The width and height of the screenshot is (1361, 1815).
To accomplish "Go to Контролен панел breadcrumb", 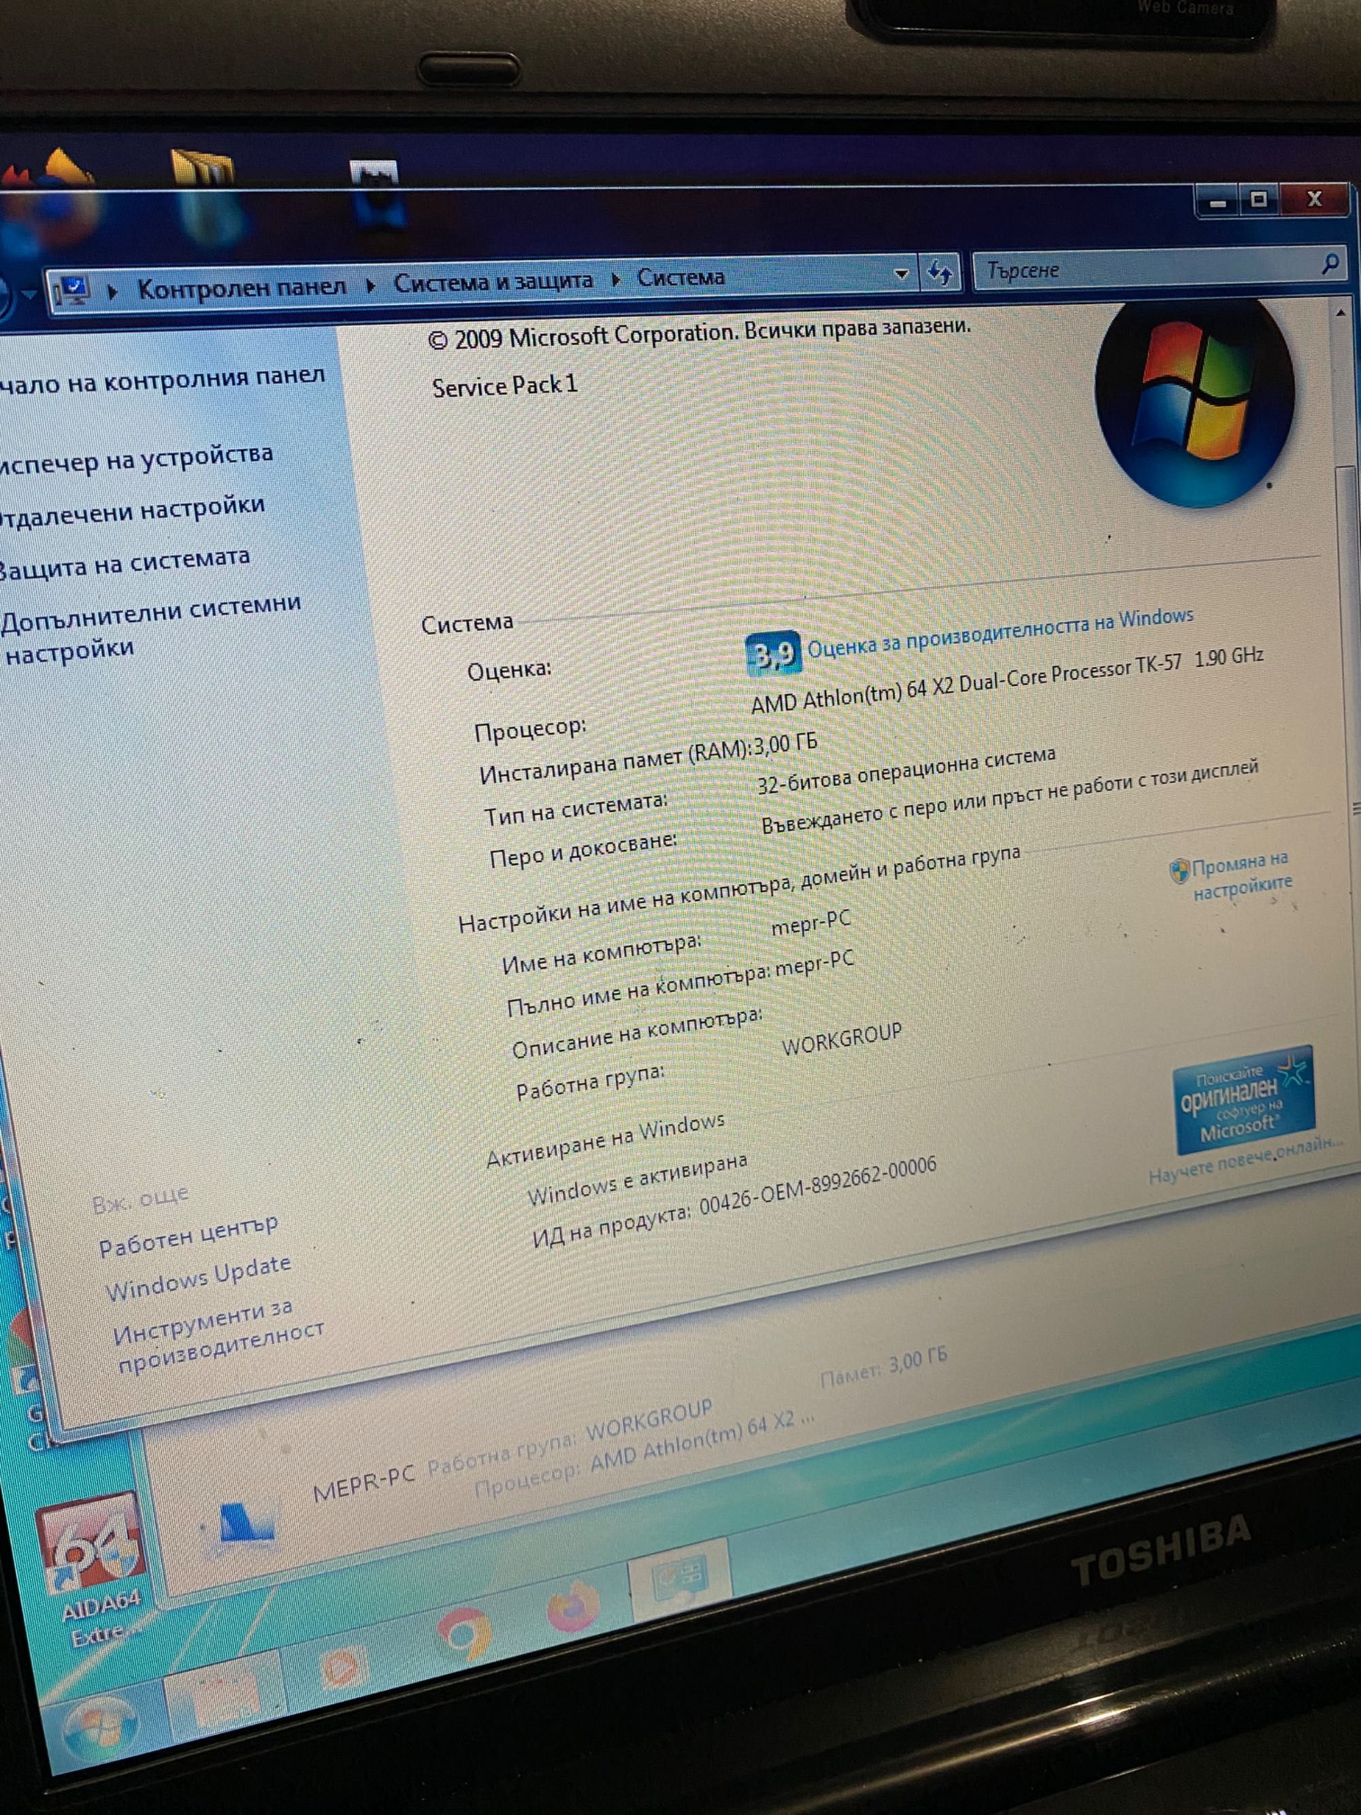I will [x=241, y=288].
